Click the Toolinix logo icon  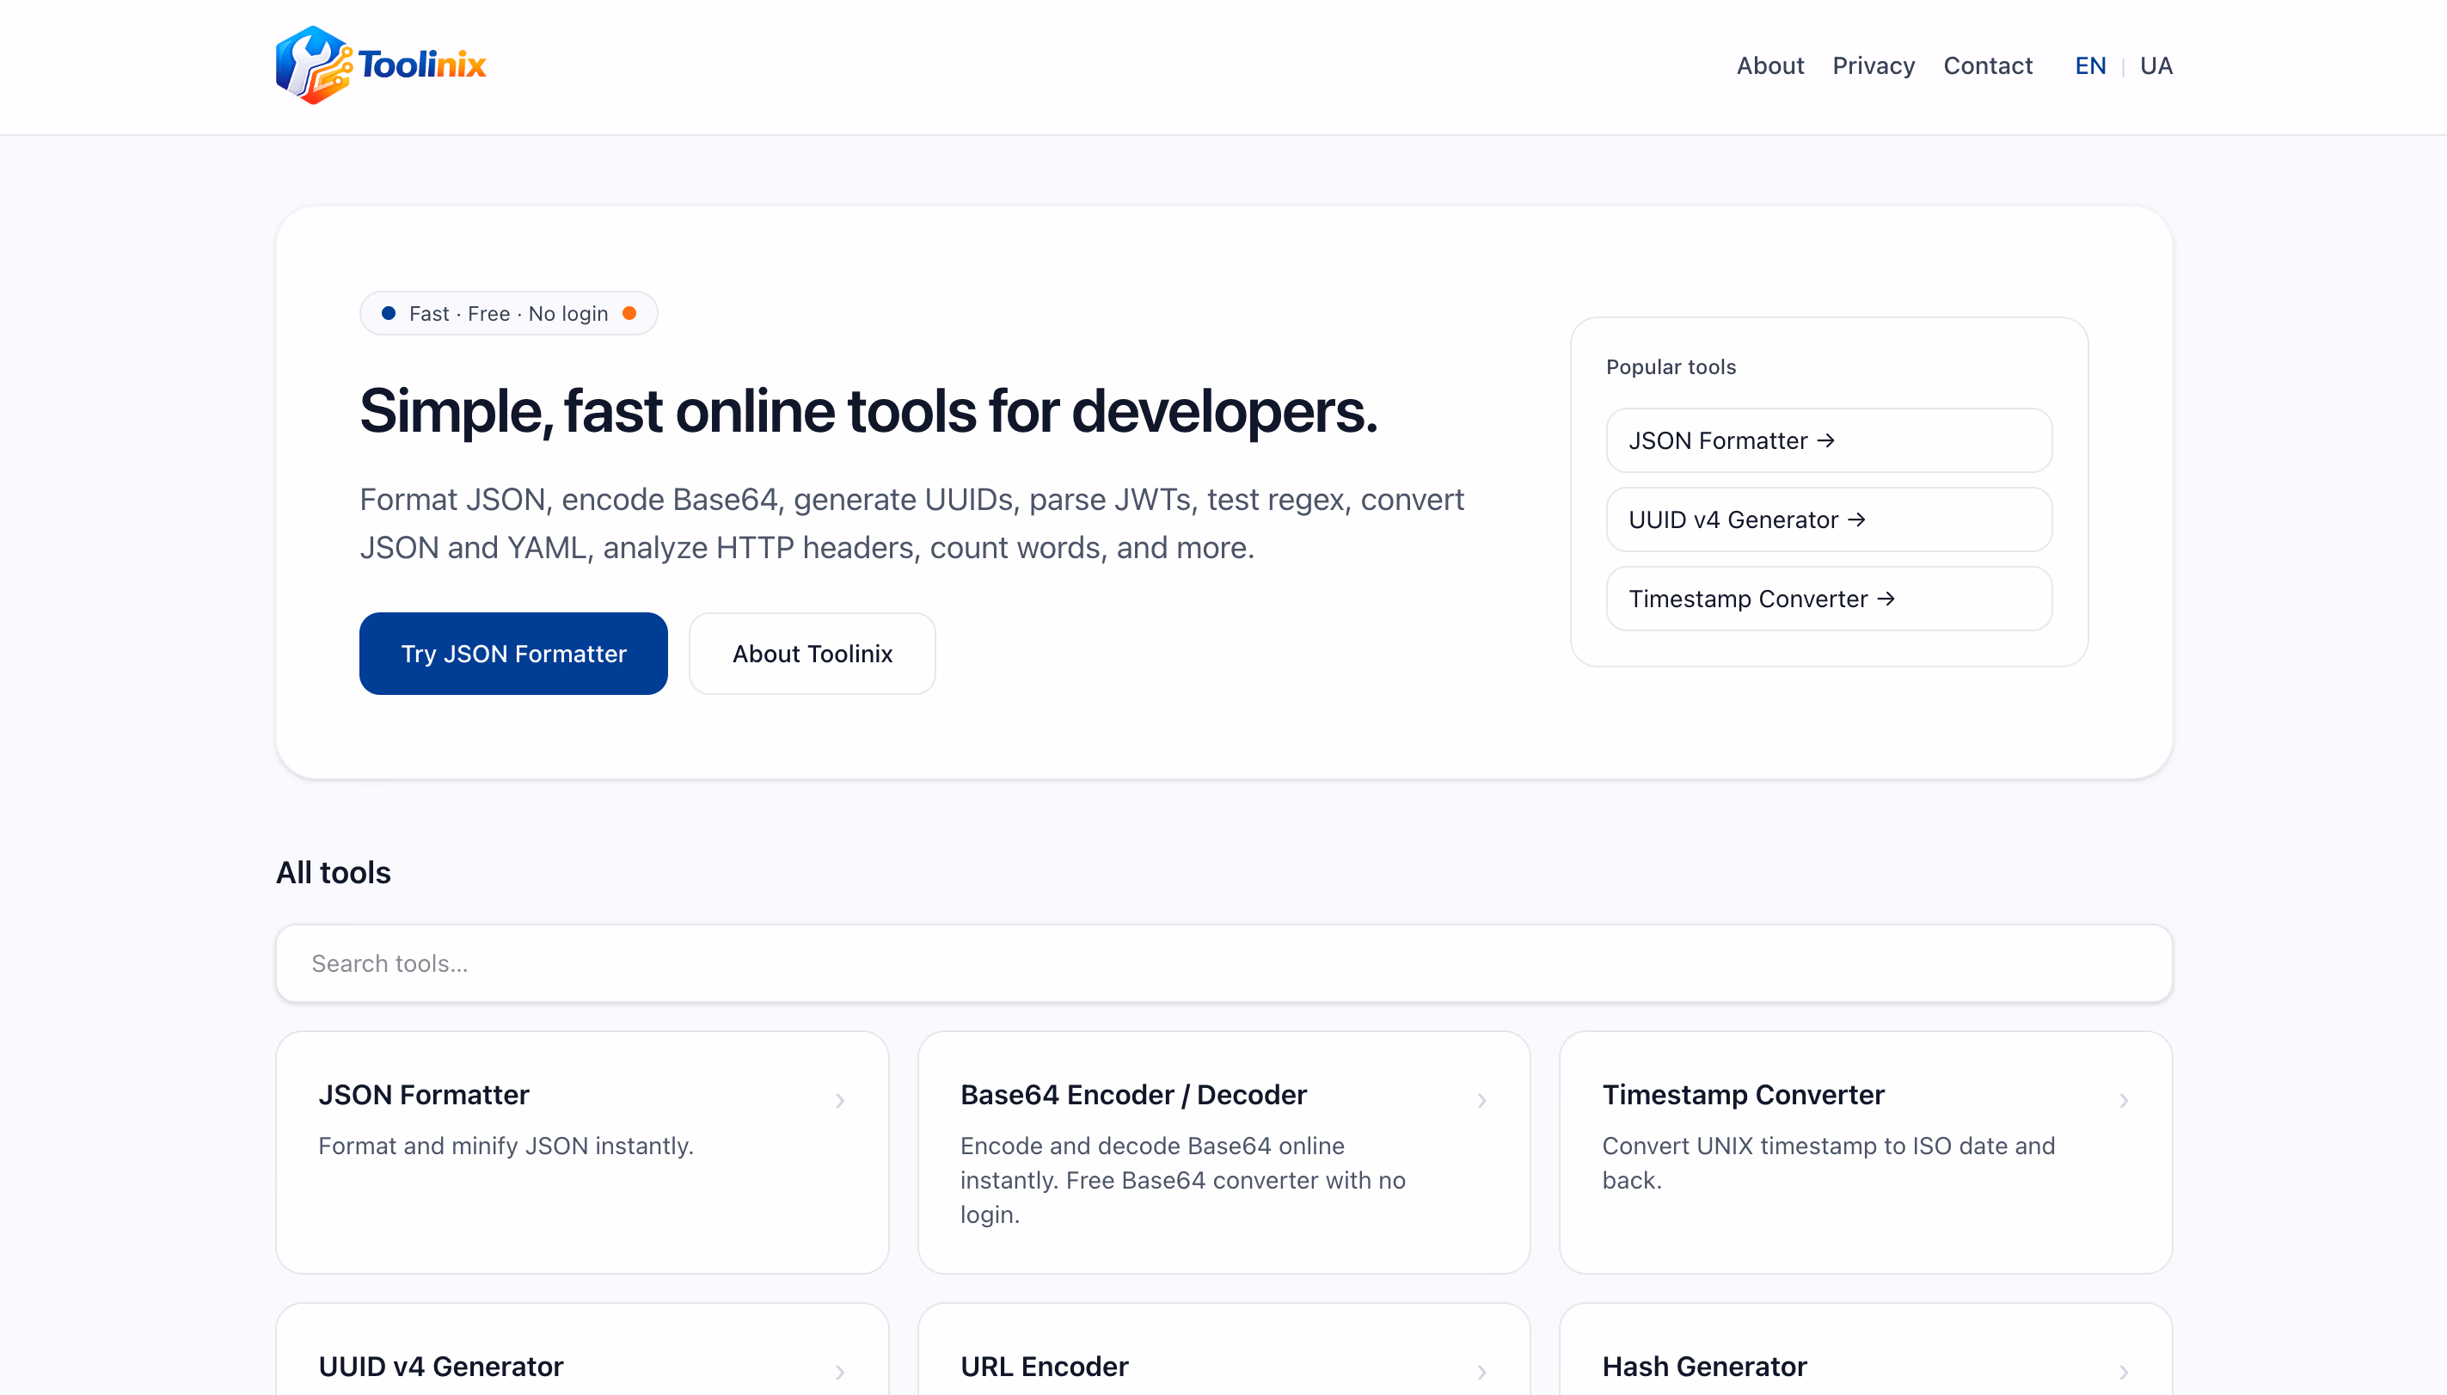(x=313, y=65)
